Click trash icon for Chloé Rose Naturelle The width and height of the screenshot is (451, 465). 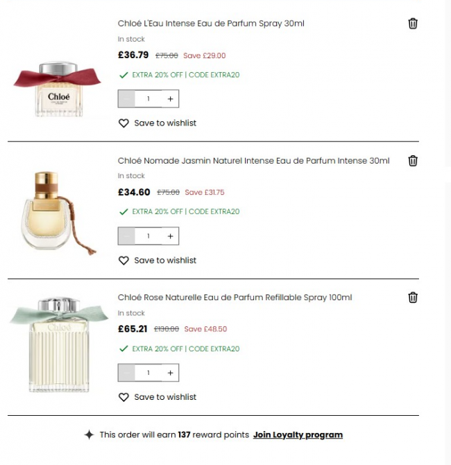tap(413, 297)
